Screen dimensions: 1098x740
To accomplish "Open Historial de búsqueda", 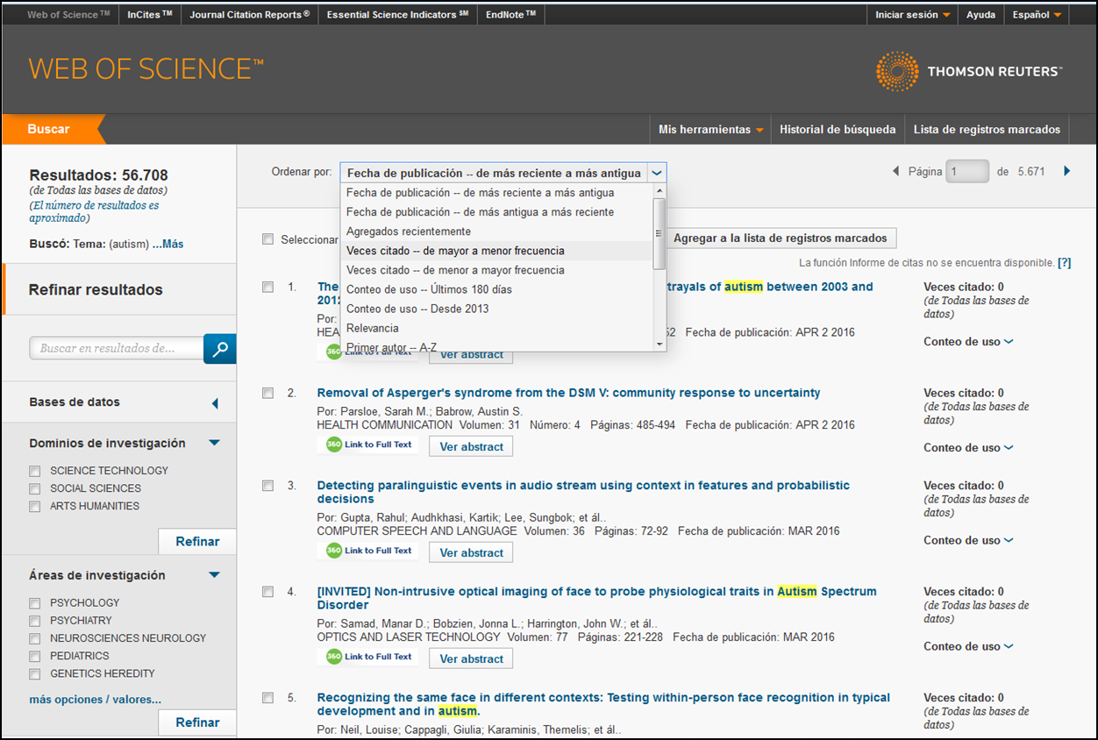I will click(x=838, y=130).
